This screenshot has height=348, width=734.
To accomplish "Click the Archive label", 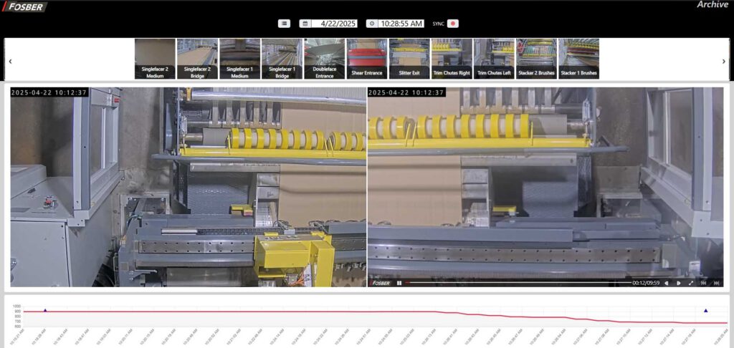I will 712,5.
